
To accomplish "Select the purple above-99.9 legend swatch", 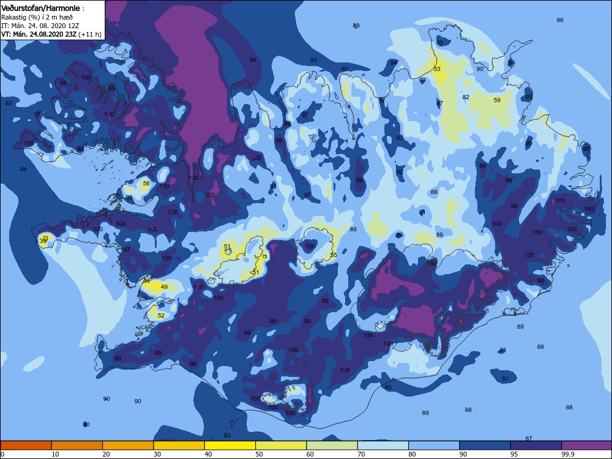I will click(x=587, y=446).
